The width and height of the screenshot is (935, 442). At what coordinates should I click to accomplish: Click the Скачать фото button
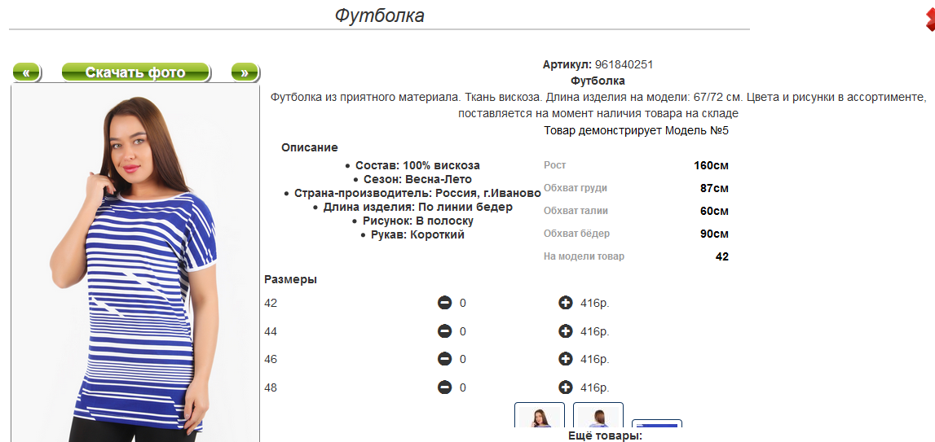pyautogui.click(x=135, y=72)
